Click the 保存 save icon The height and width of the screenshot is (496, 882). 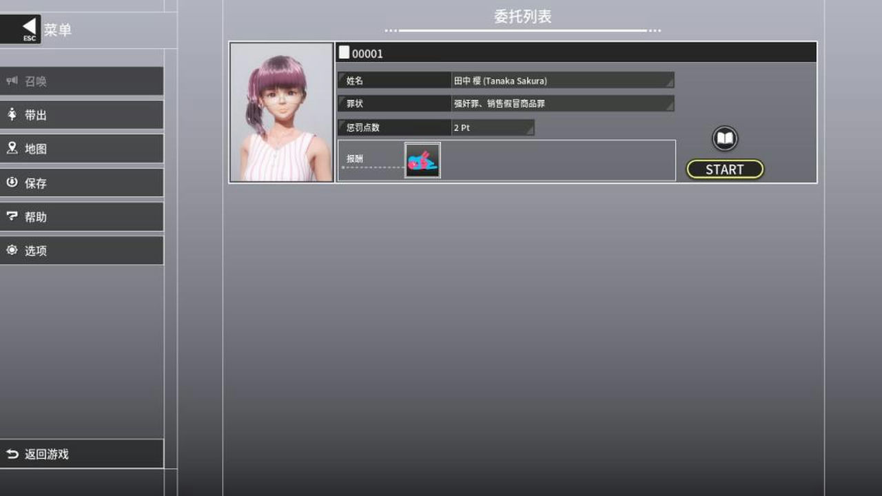[x=11, y=183]
